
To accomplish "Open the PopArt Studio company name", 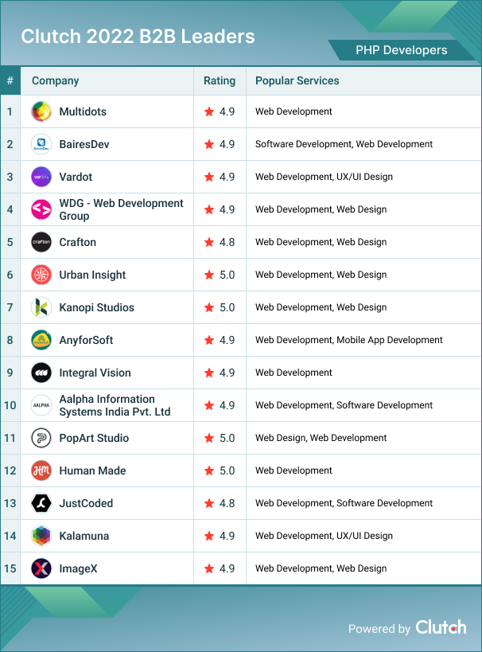I will pos(94,438).
